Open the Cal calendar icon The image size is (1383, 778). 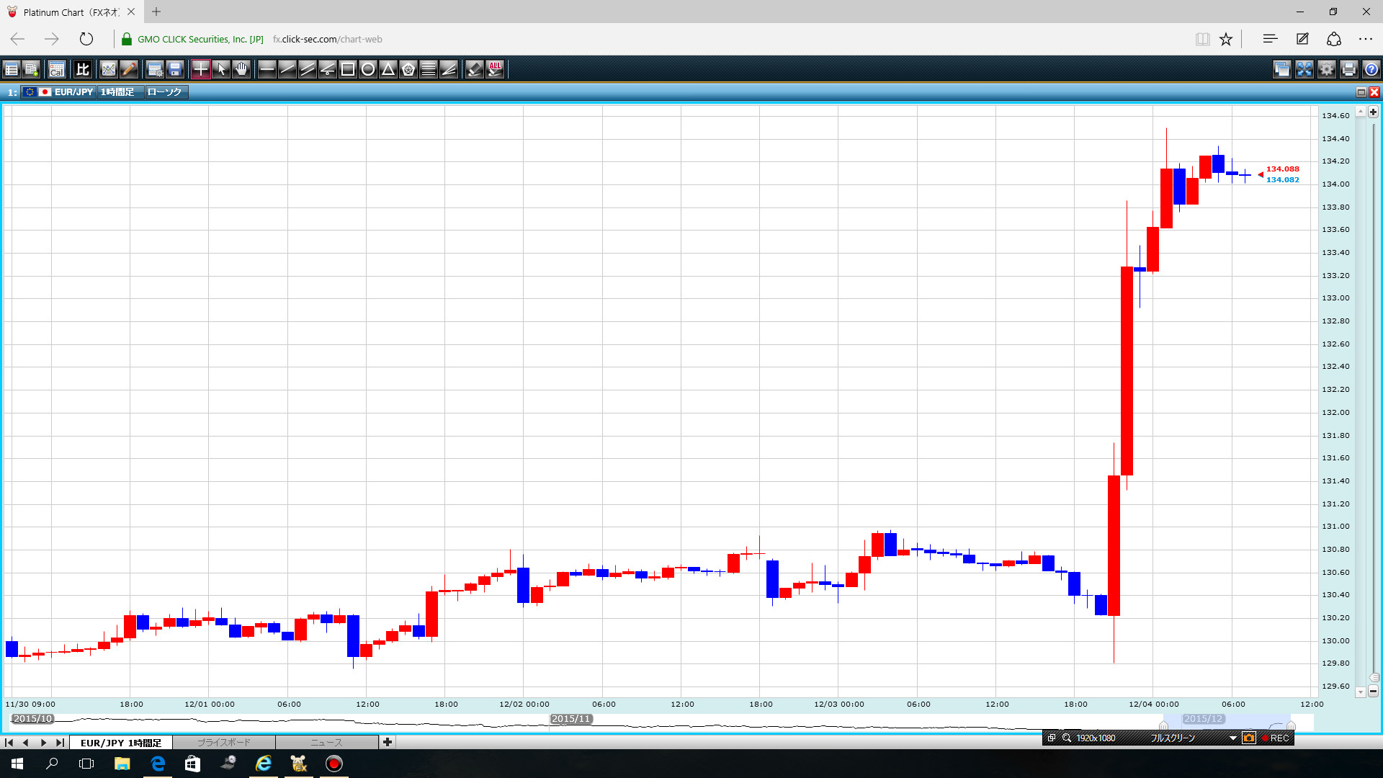click(x=57, y=69)
